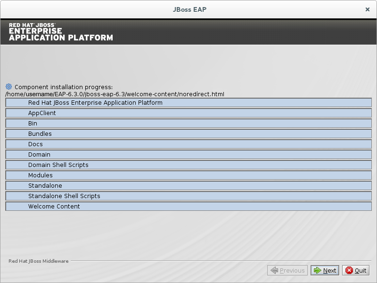Click the Previous button's left arrow icon
This screenshot has height=283, width=377.
(x=274, y=270)
